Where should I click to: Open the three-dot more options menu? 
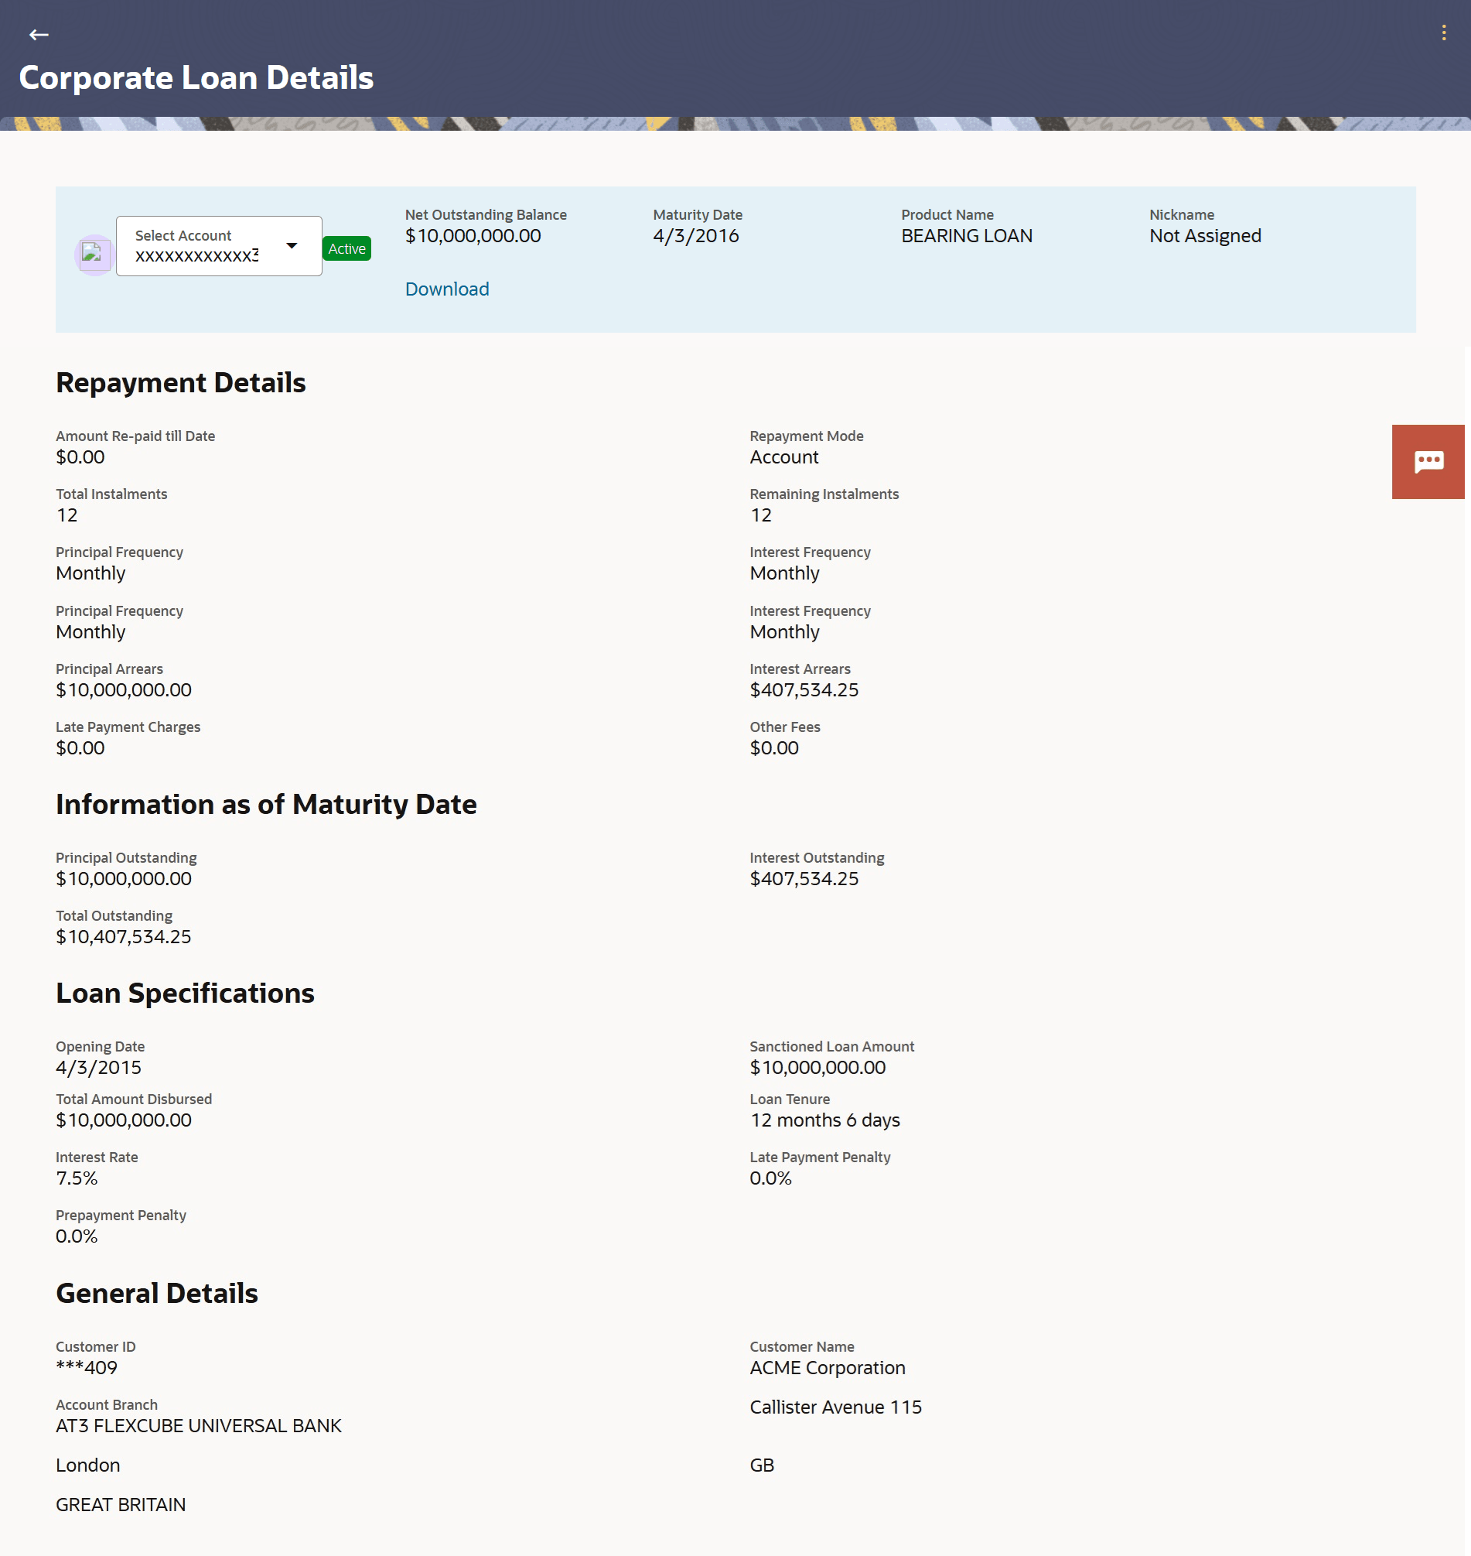click(x=1444, y=33)
